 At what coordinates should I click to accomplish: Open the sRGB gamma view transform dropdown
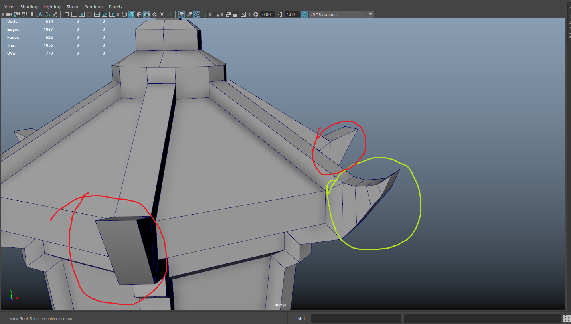(370, 14)
